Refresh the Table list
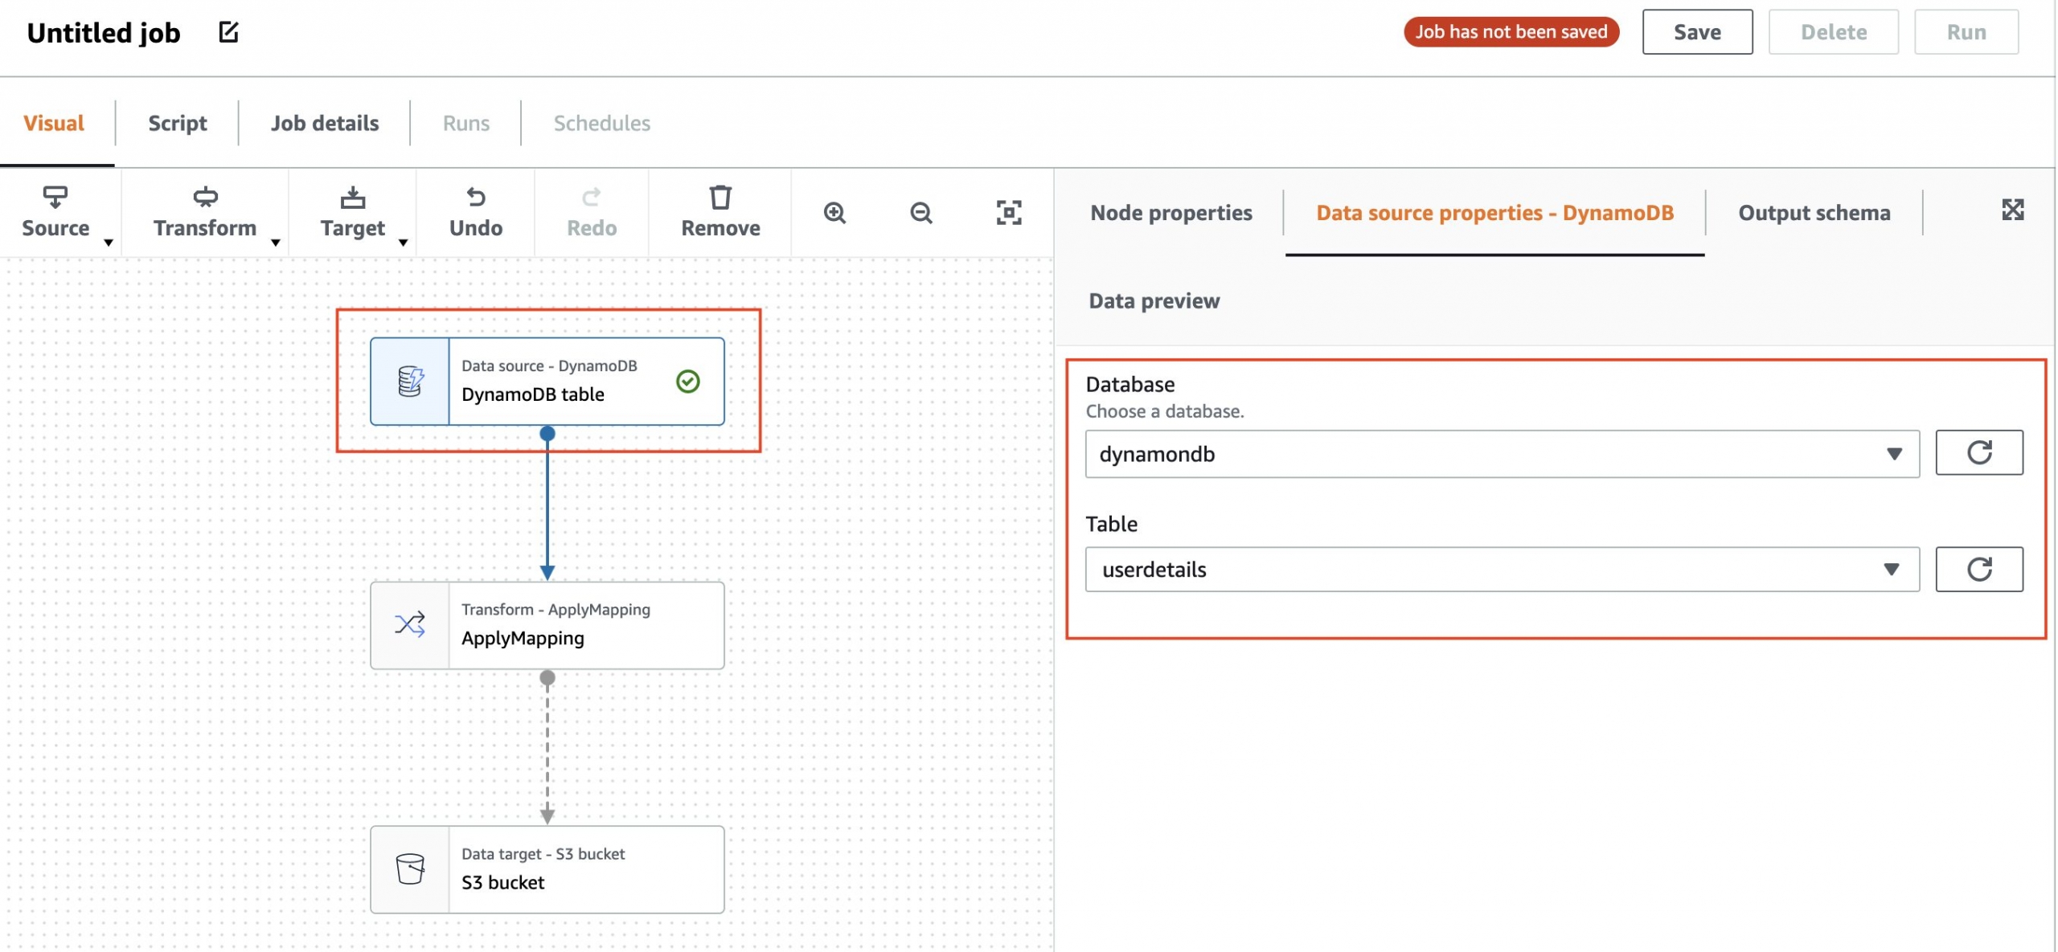Screen dimensions: 2058x952 (1979, 570)
